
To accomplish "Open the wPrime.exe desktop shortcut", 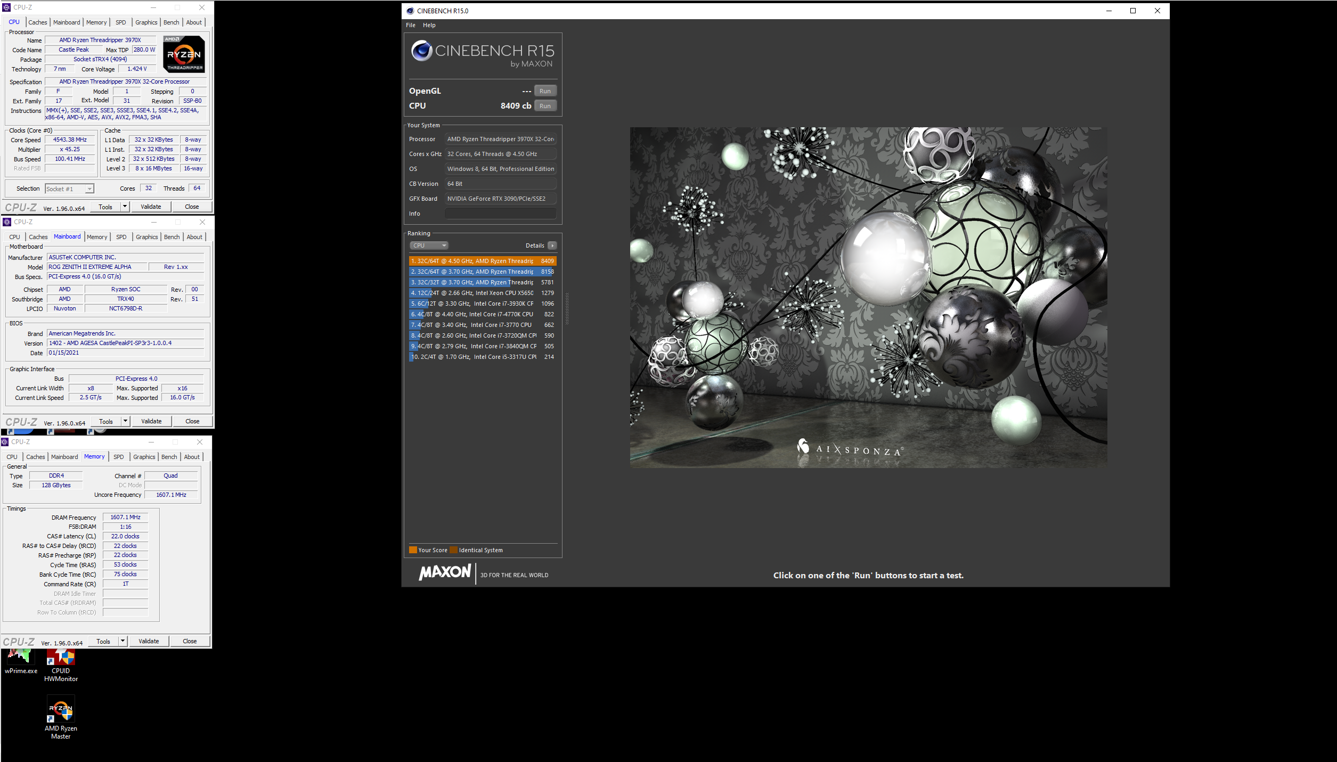I will tap(21, 661).
